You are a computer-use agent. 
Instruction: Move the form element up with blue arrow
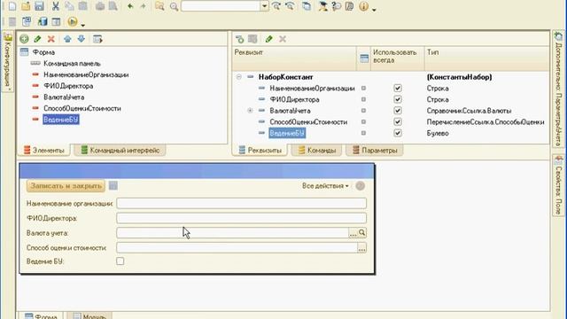67,39
